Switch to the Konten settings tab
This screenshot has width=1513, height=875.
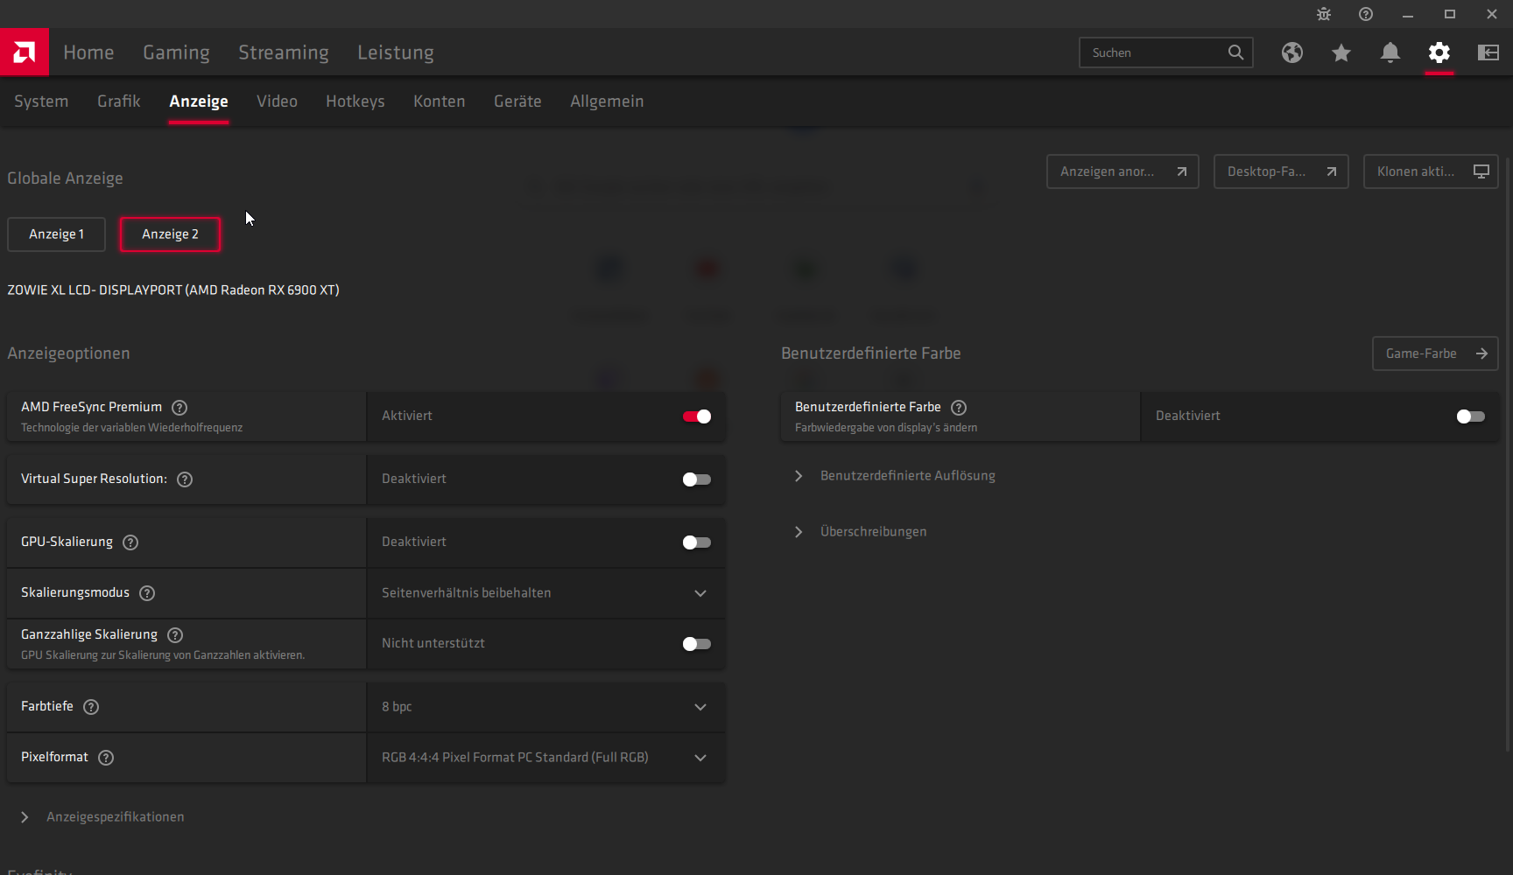pos(440,101)
